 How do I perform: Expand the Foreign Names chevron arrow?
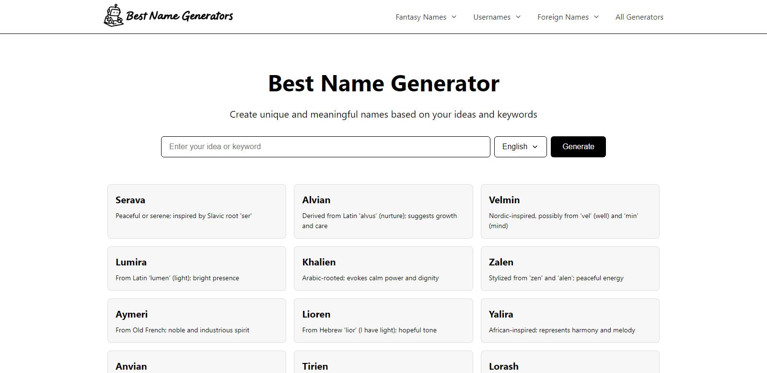(x=596, y=17)
